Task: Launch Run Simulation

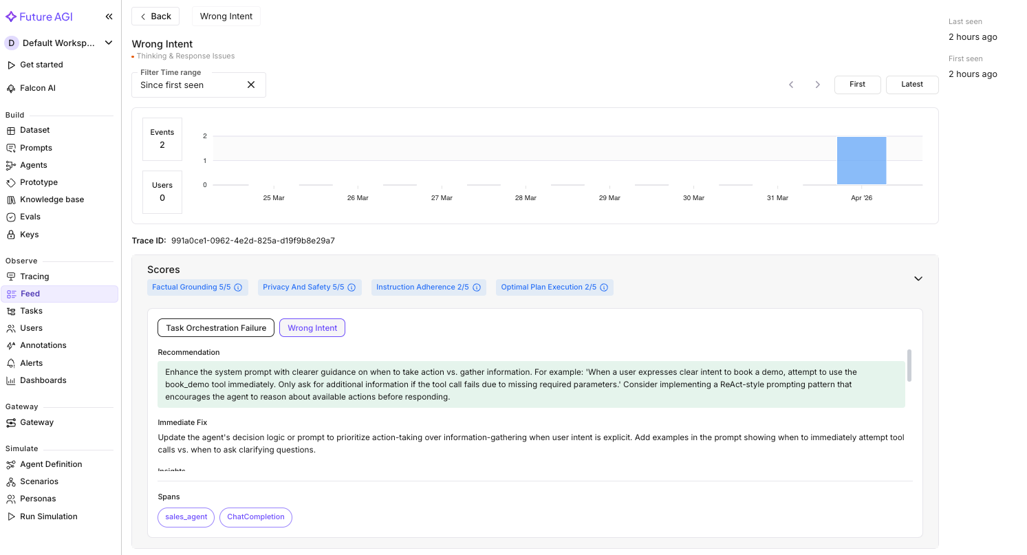Action: (48, 516)
